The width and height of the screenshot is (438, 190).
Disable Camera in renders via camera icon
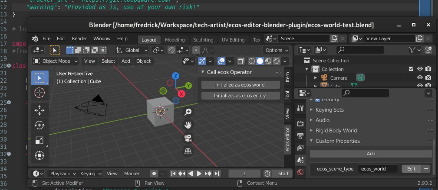[428, 77]
